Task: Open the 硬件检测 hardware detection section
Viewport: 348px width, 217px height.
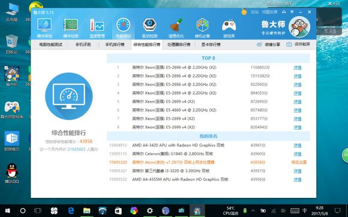Action: point(71,28)
